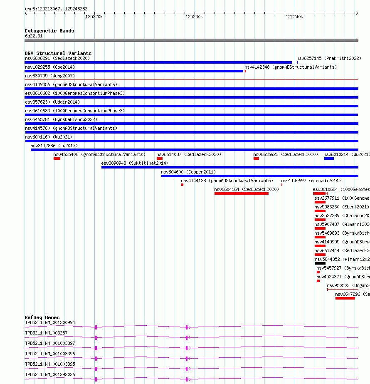Screen dimensions: 370x384
Task: Select nsv4142348 (gnomADStructuralVariants) label
Action: pos(291,67)
